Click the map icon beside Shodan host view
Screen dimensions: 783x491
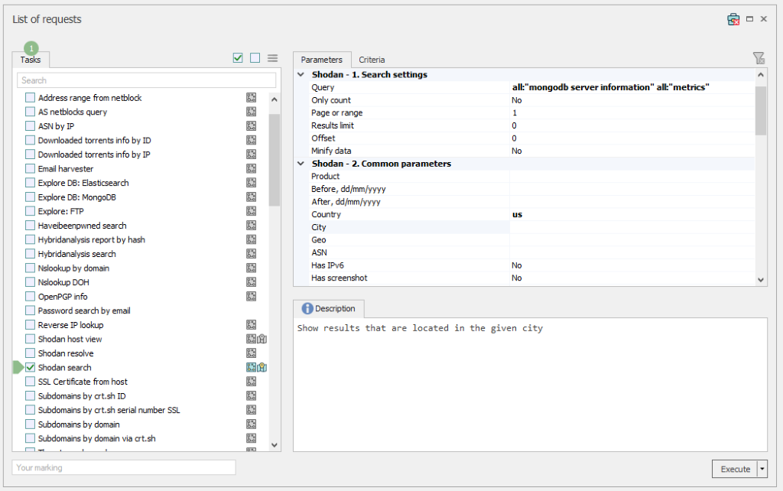point(262,339)
